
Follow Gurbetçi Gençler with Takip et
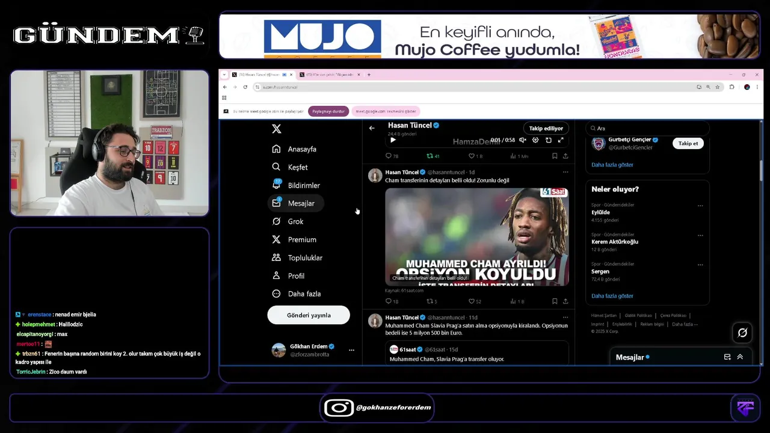click(x=688, y=143)
